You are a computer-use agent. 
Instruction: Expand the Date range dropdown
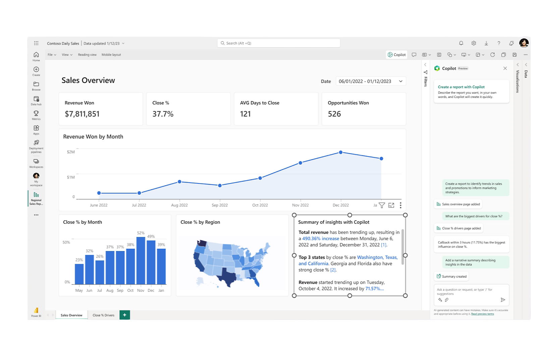[400, 81]
